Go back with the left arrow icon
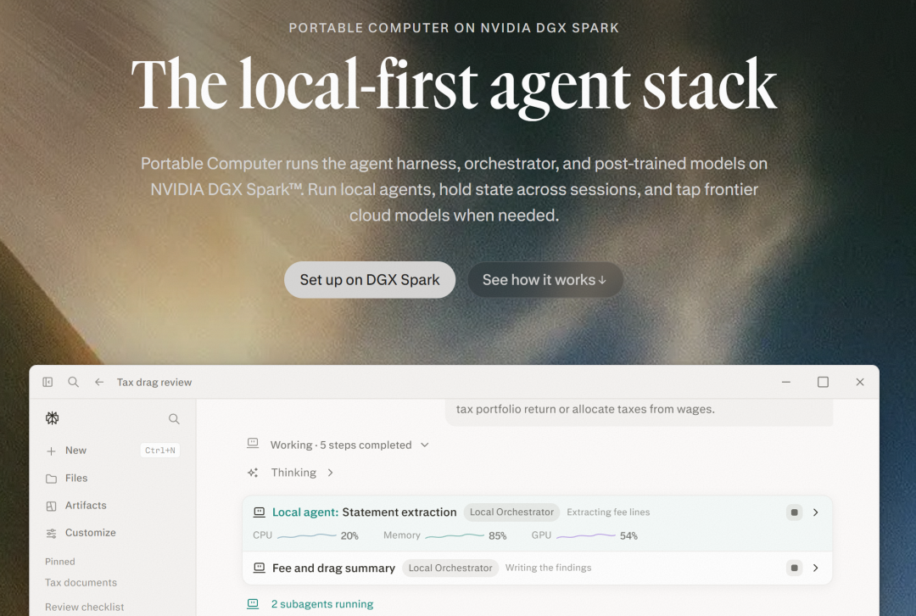 coord(99,382)
